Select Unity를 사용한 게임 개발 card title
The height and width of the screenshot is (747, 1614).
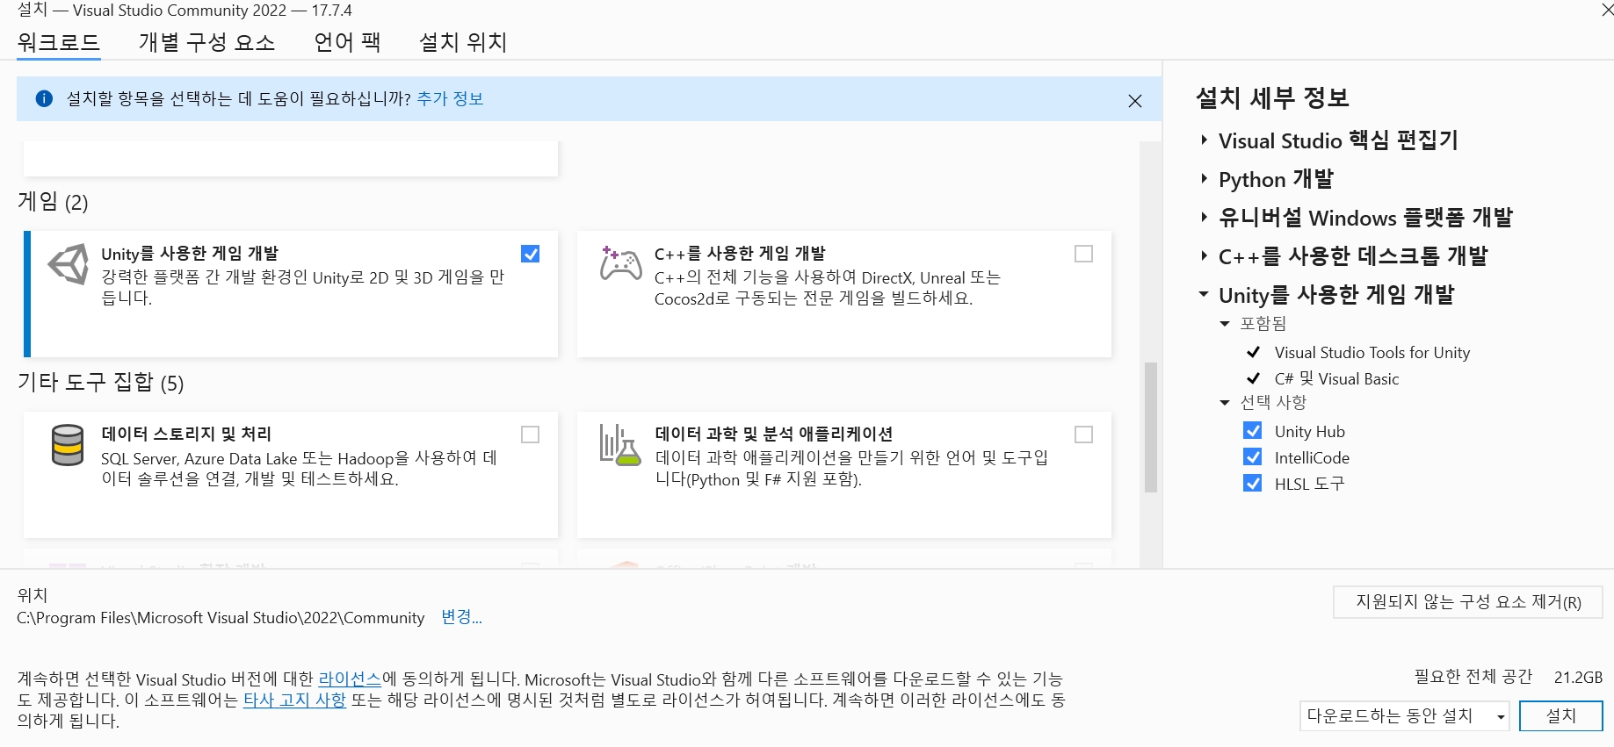(190, 254)
